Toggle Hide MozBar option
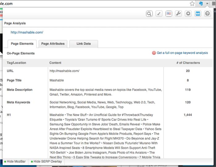The width and height of the screenshot is (216, 167). tap(15, 161)
